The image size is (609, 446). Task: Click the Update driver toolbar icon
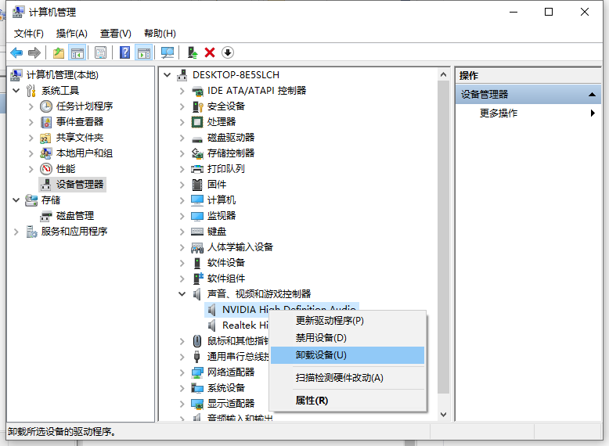pyautogui.click(x=193, y=52)
